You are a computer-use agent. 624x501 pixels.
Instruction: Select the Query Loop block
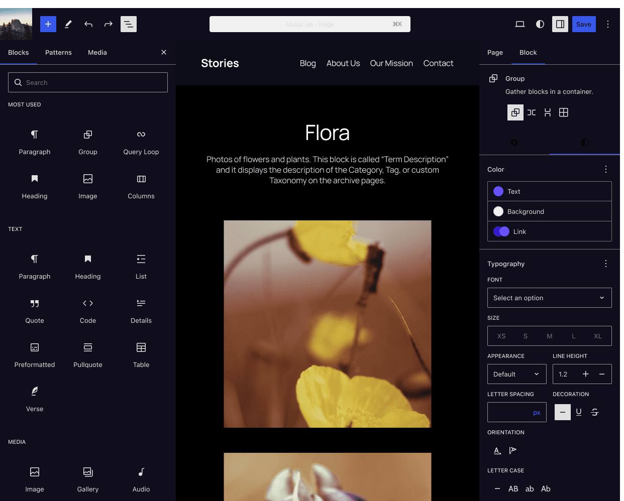point(141,142)
